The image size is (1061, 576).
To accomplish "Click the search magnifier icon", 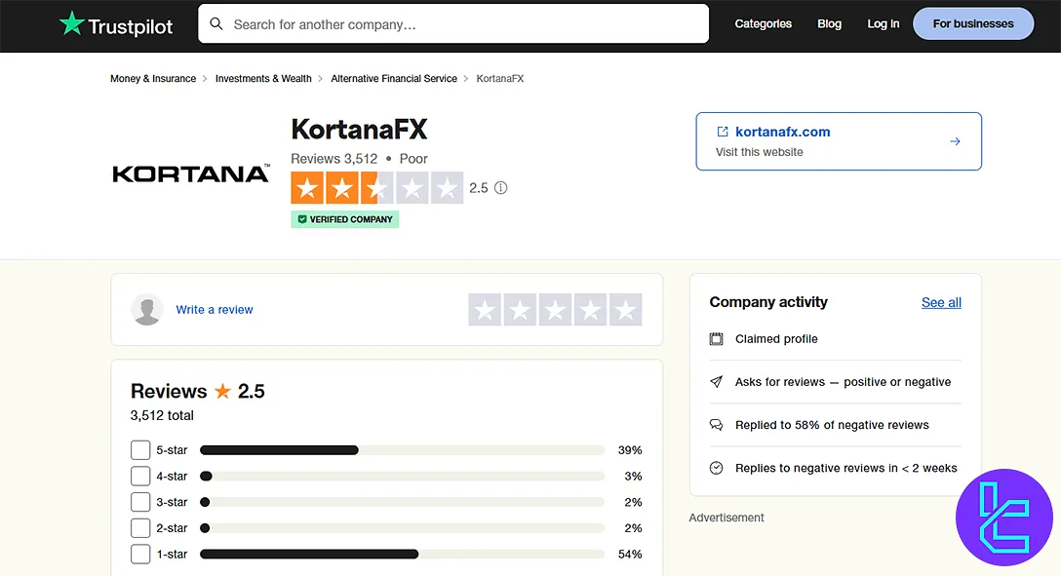I will 216,23.
